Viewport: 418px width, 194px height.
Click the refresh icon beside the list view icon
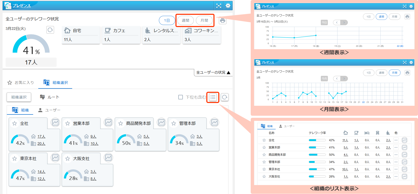tap(225, 97)
